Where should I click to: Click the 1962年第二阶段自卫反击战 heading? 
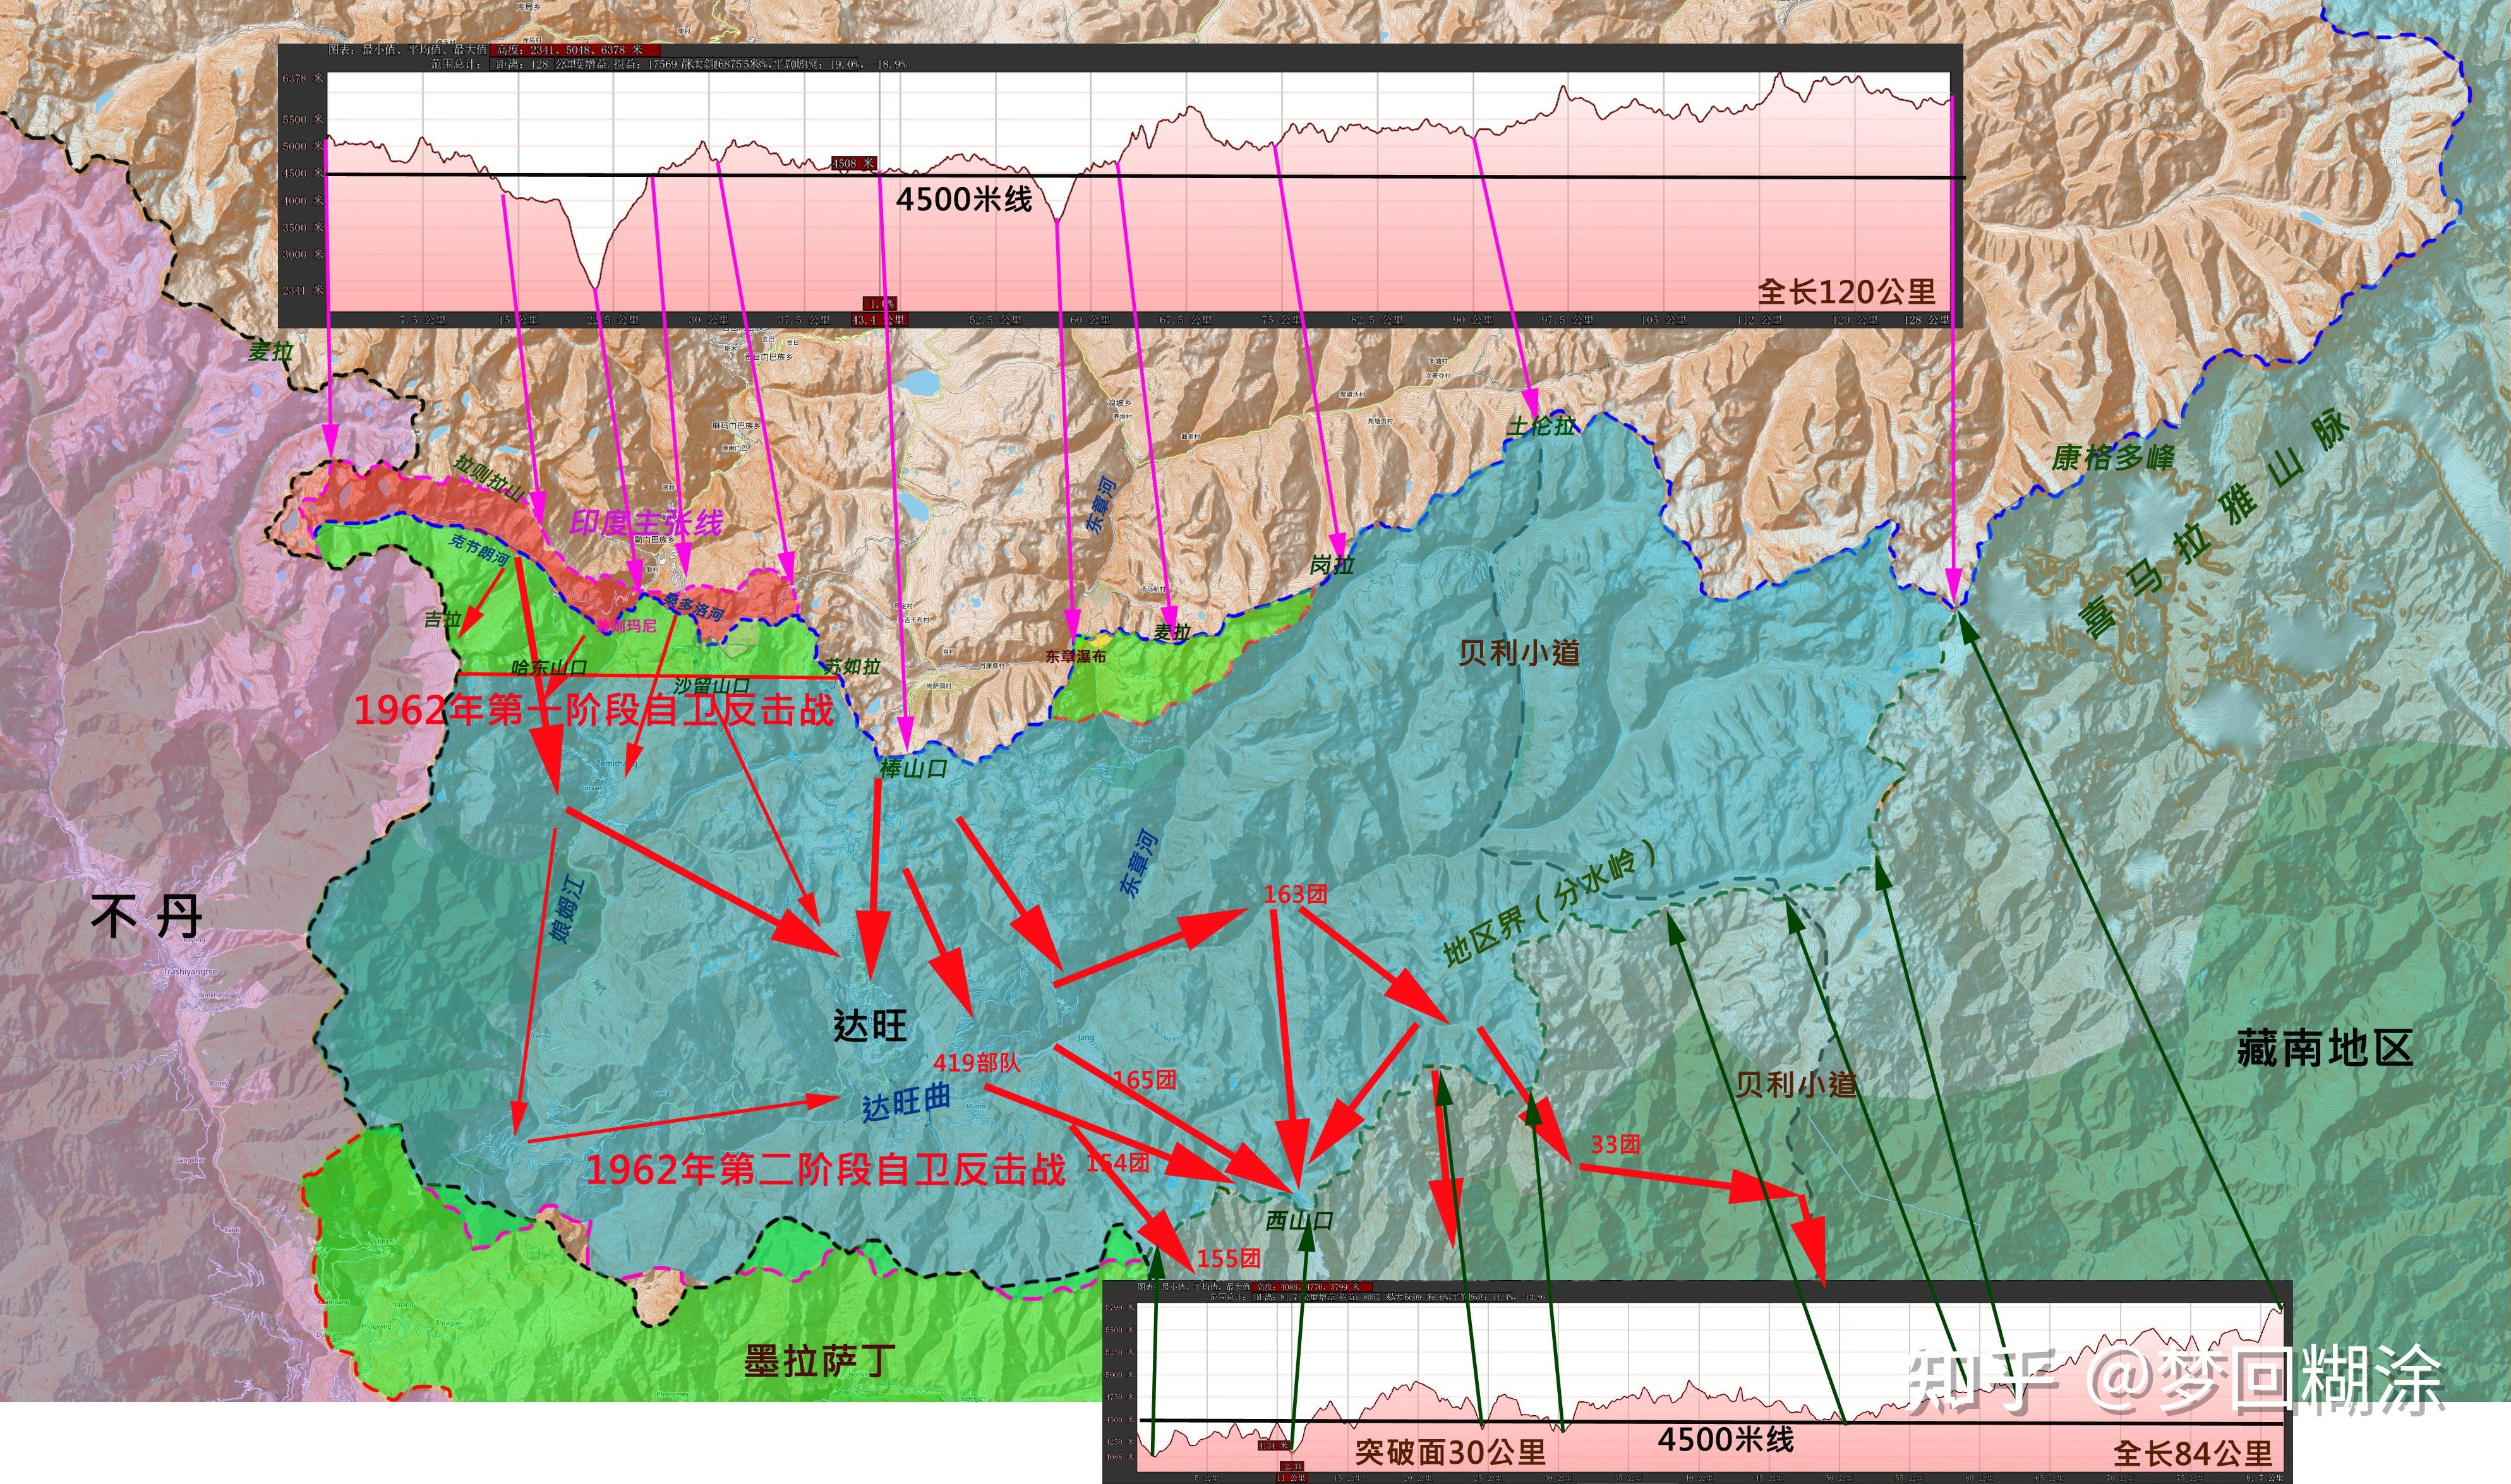(x=825, y=1170)
